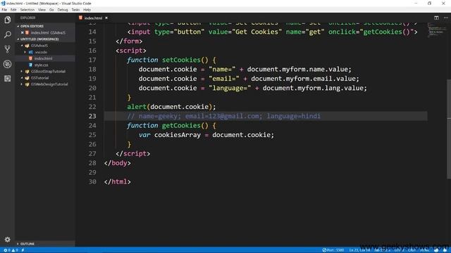Click the "email=" string on line 19
Image resolution: width=451 pixels, height=253 pixels.
[224, 79]
